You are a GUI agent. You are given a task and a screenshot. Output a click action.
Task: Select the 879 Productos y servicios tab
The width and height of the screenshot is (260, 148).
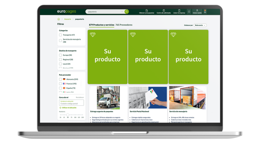(x=101, y=25)
